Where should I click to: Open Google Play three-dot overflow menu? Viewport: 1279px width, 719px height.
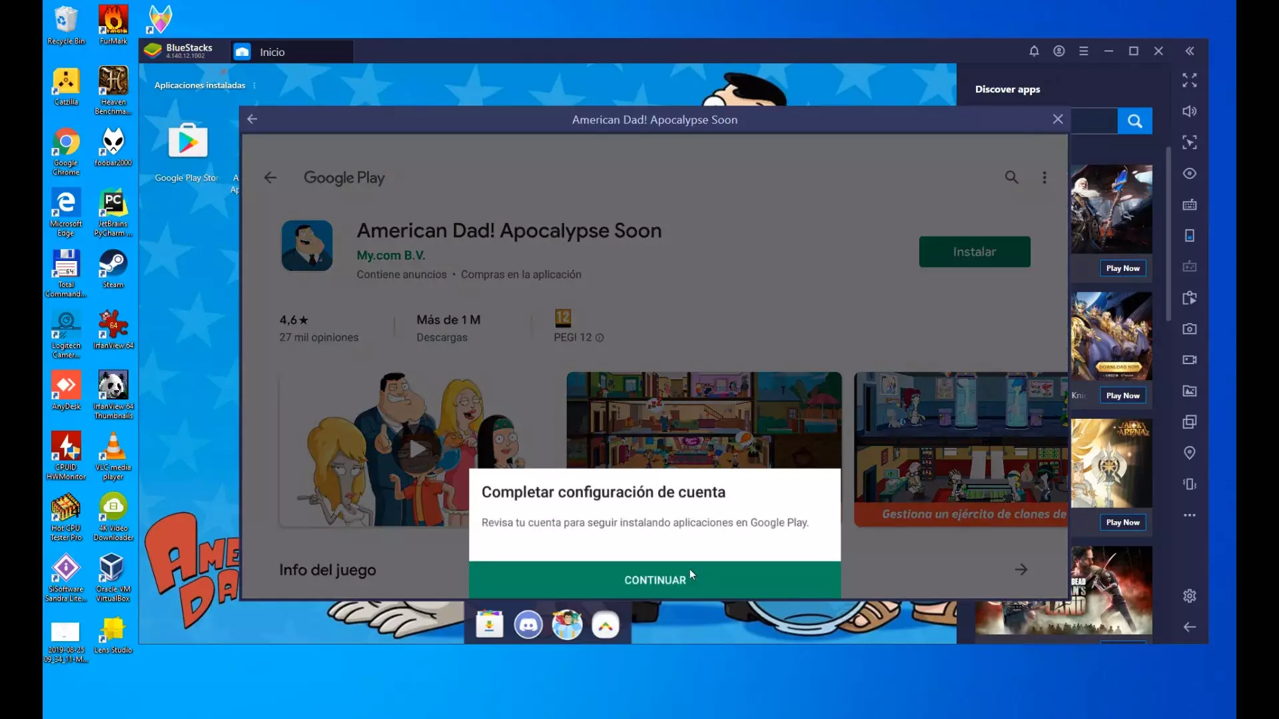[x=1045, y=178]
